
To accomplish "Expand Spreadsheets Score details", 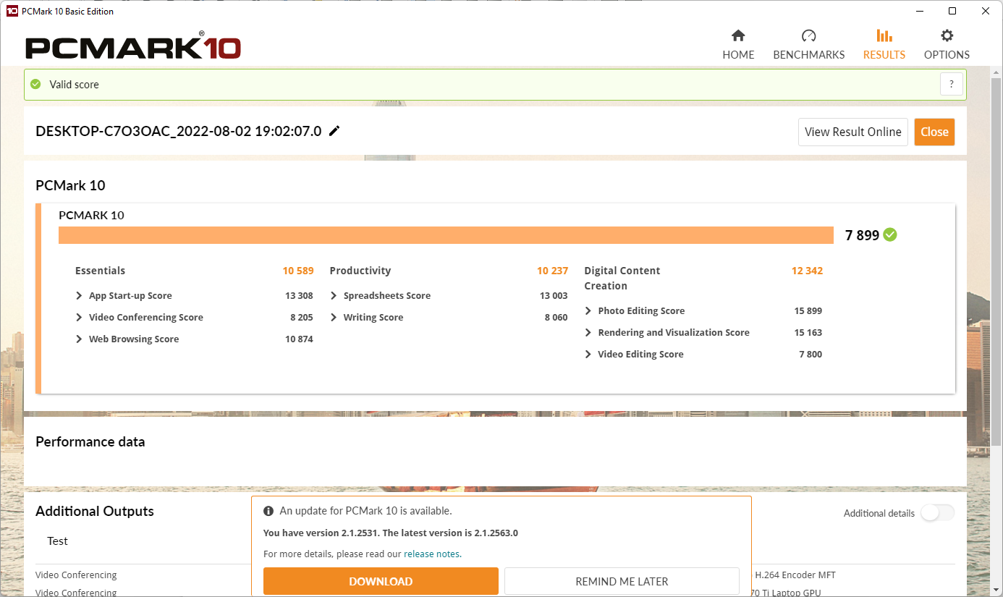I will tap(334, 295).
